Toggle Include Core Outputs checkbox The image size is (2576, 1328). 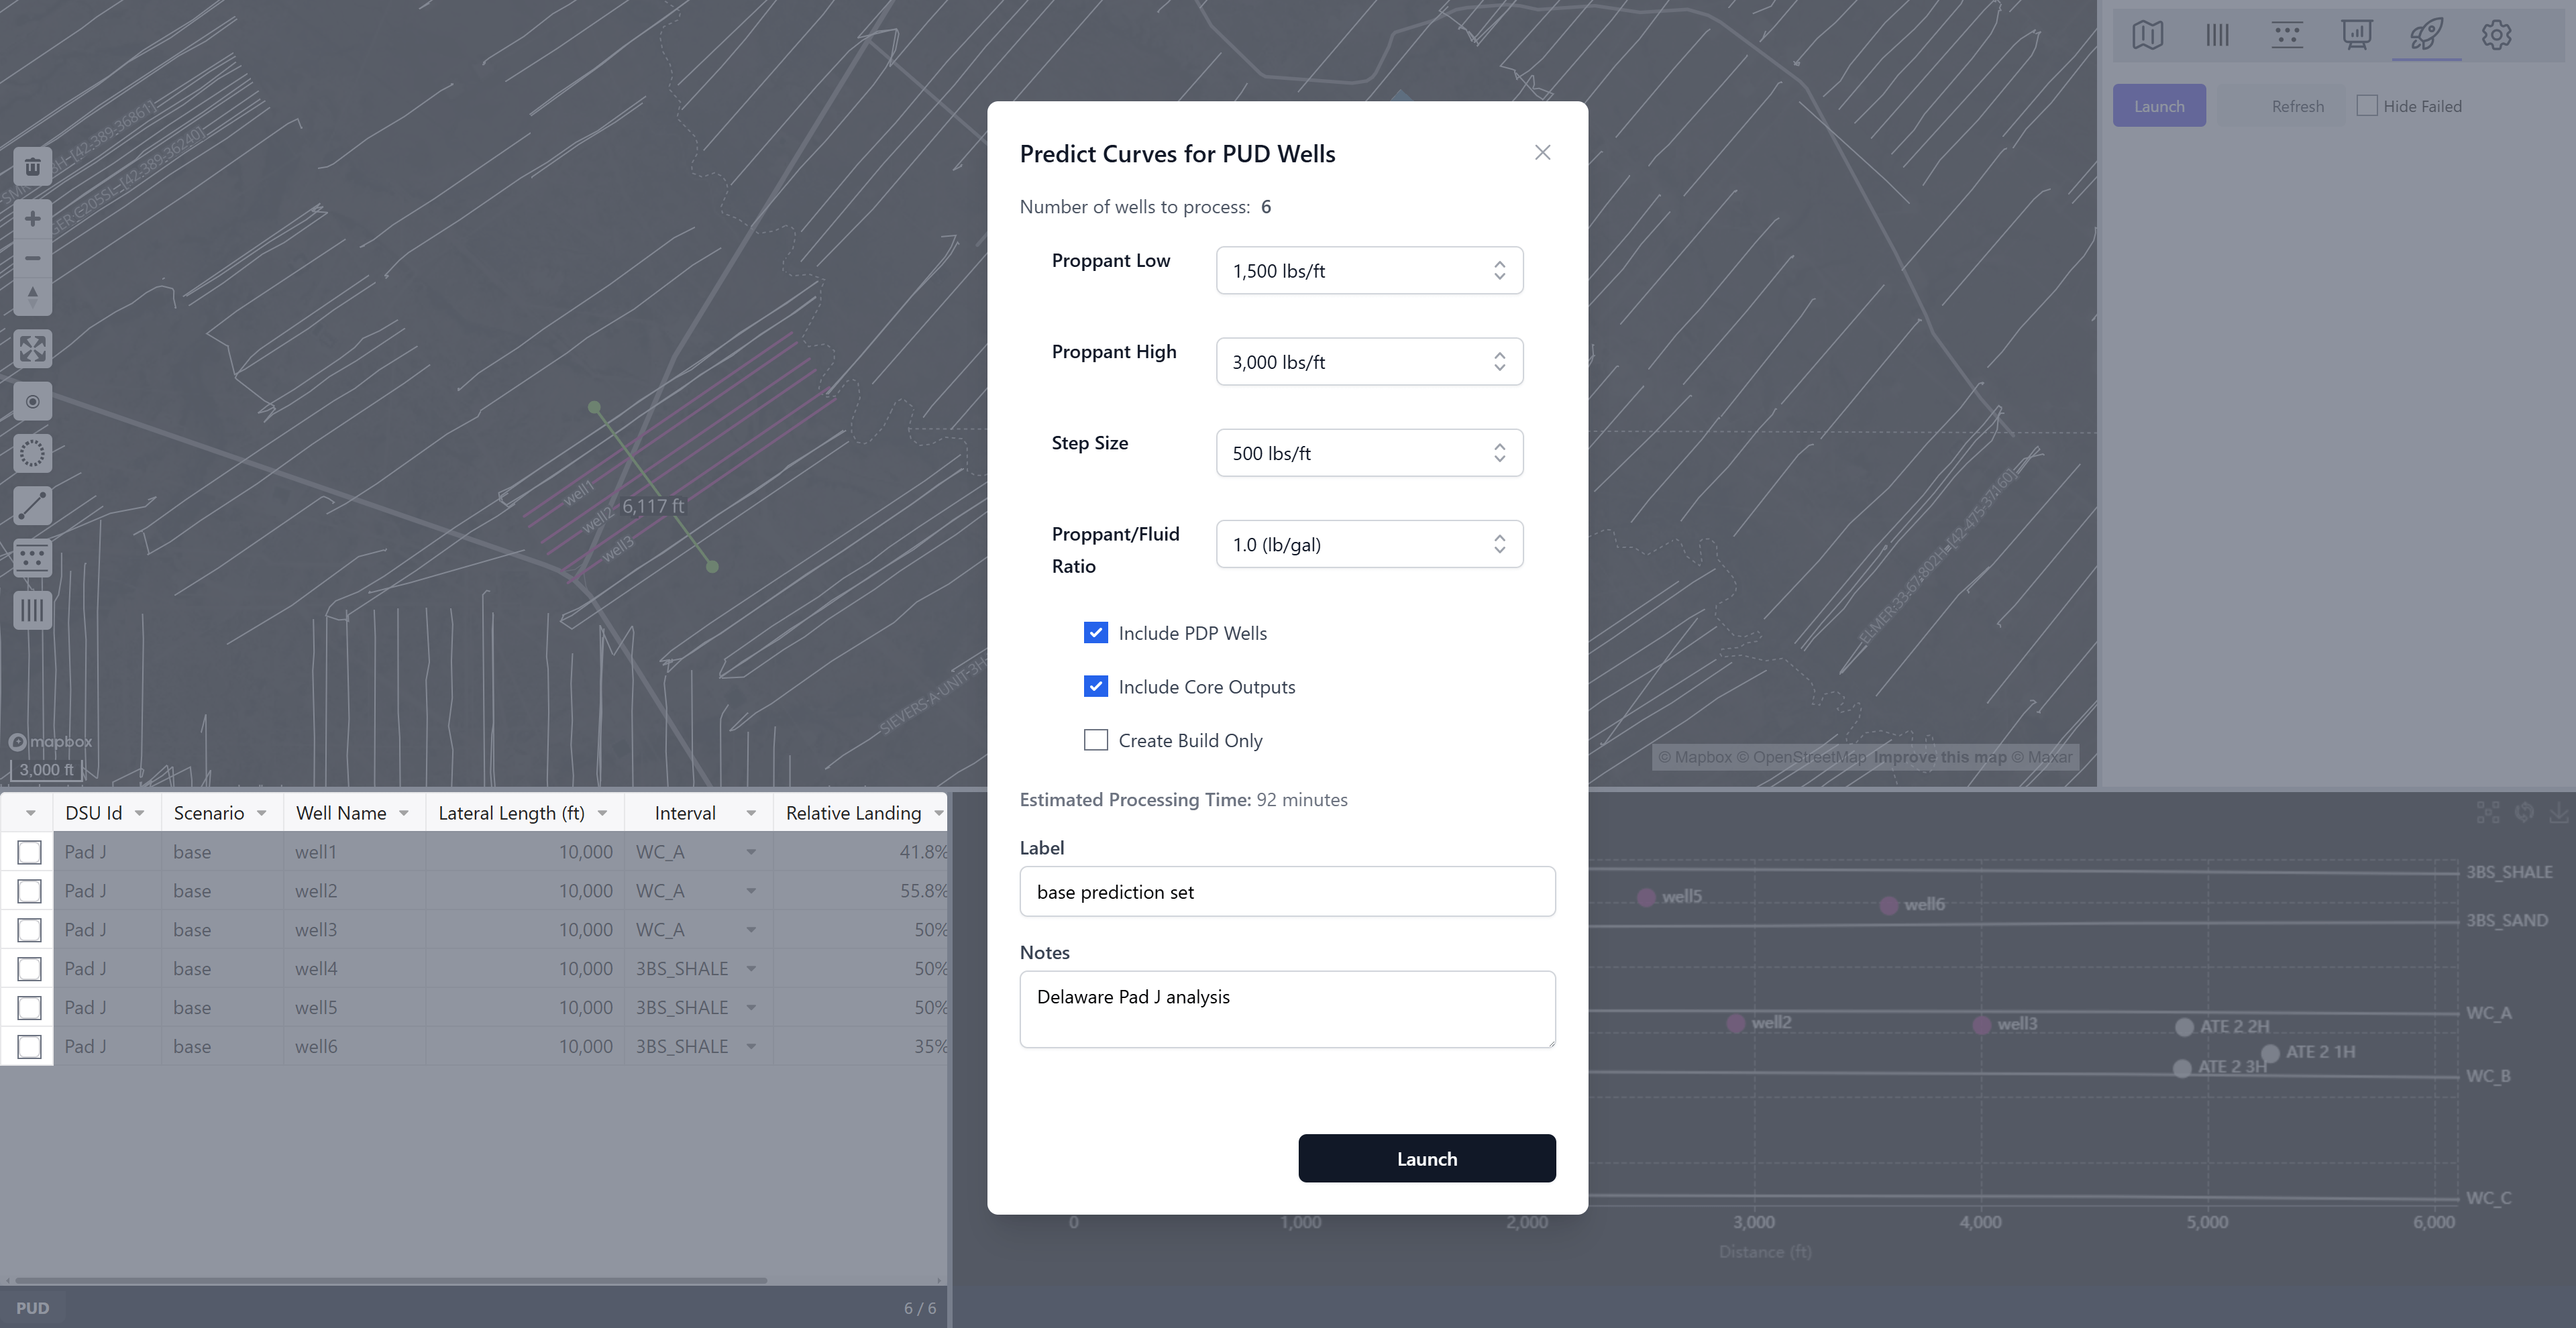tap(1096, 687)
